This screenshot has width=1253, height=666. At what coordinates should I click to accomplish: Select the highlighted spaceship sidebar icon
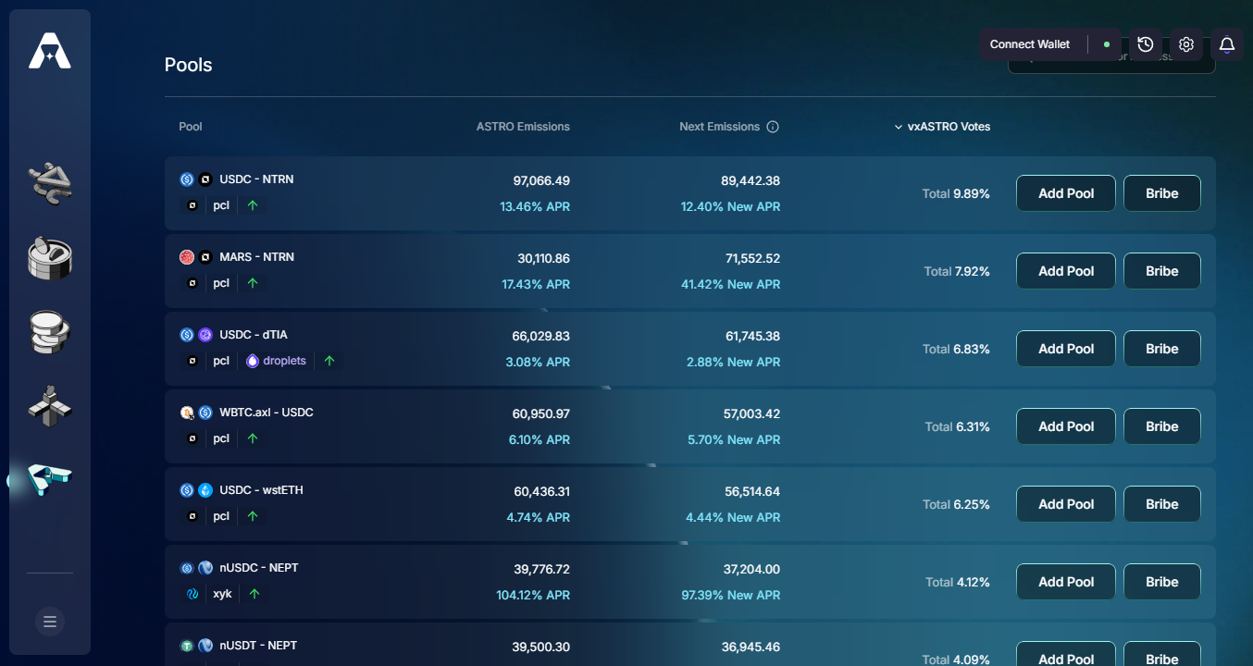50,479
